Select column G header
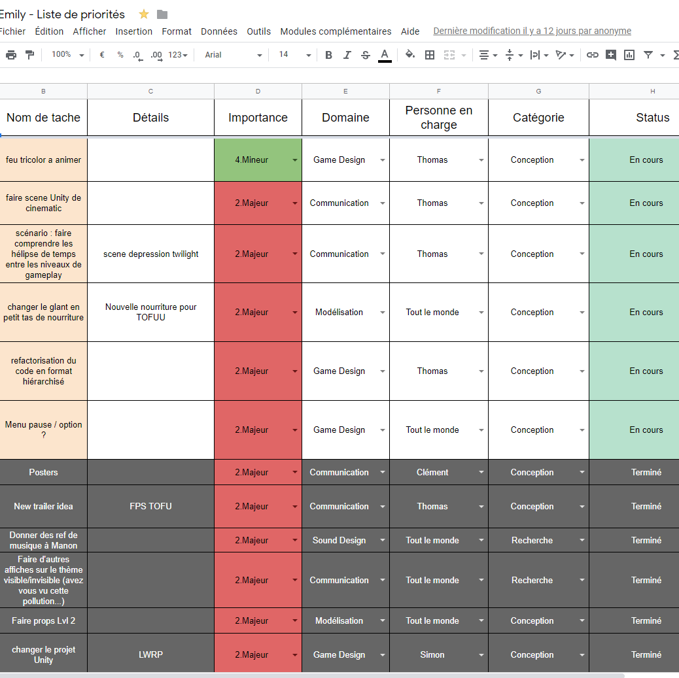Image resolution: width=679 pixels, height=678 pixels. pyautogui.click(x=539, y=92)
